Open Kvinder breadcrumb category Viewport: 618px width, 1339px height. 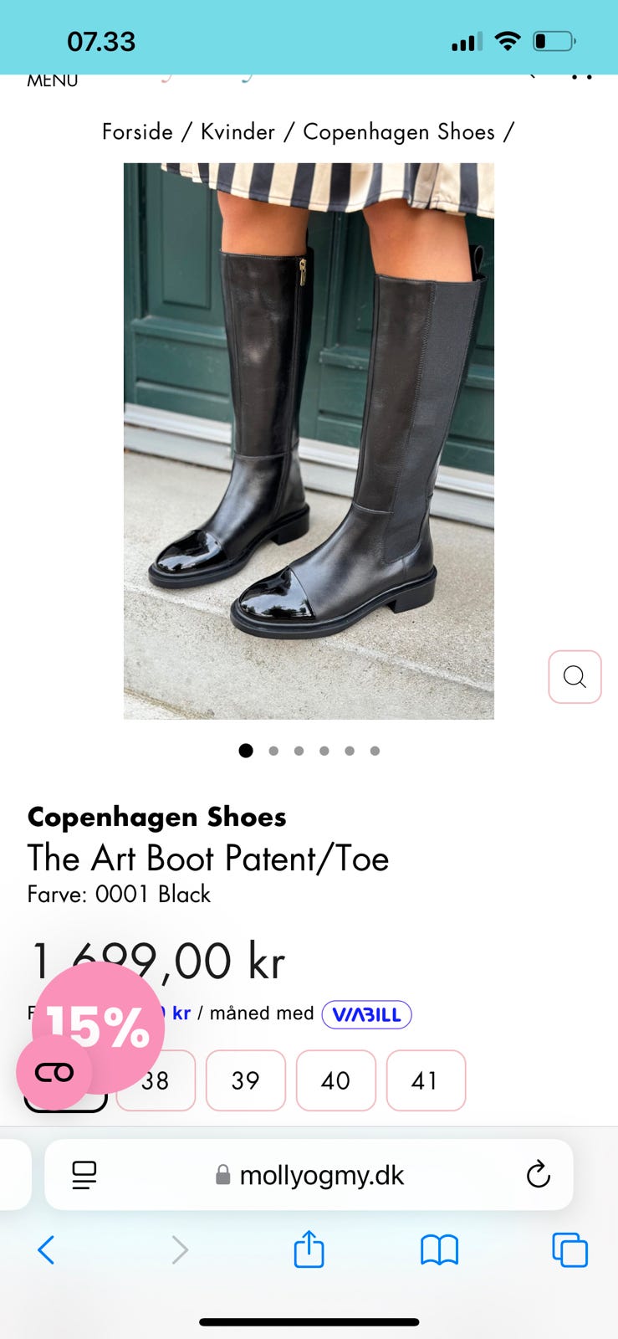(237, 131)
